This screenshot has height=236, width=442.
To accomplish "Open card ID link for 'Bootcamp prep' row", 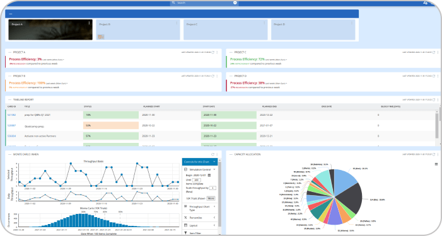I will tap(11, 125).
